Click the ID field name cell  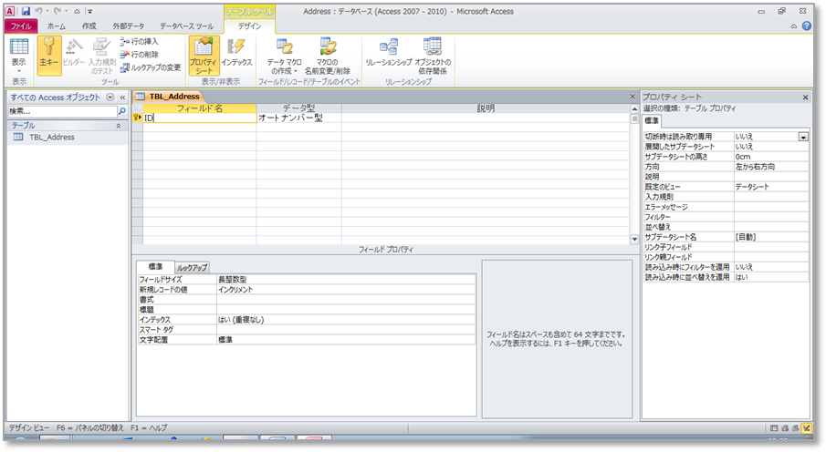(200, 118)
